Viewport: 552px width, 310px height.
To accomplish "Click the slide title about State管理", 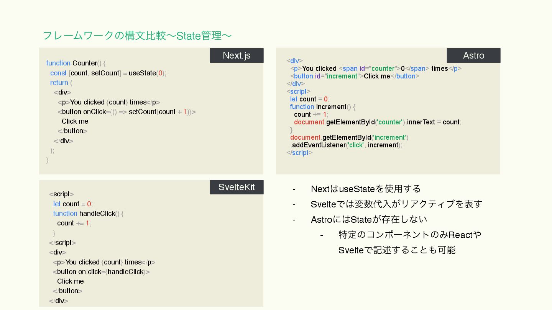I will pos(137,36).
